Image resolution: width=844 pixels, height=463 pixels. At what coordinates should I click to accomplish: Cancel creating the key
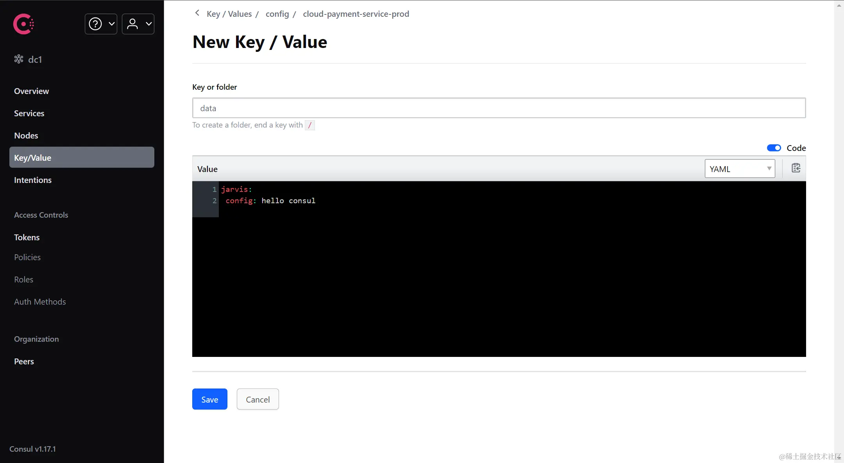[x=257, y=399]
